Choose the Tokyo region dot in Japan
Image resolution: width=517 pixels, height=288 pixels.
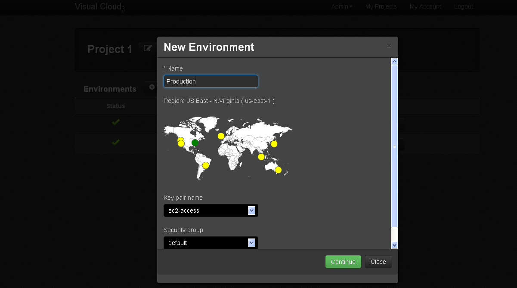pyautogui.click(x=274, y=144)
